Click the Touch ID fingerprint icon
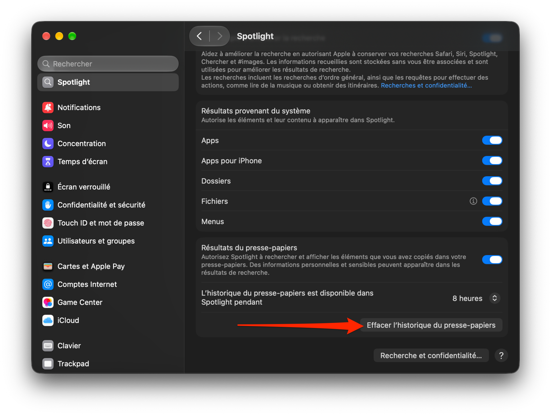 coord(48,223)
